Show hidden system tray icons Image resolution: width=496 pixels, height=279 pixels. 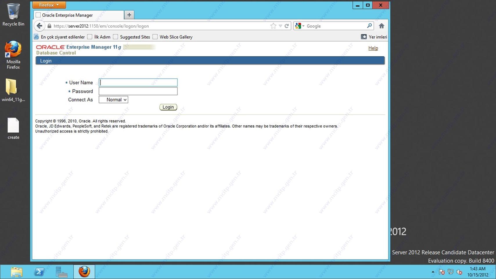[x=433, y=272]
